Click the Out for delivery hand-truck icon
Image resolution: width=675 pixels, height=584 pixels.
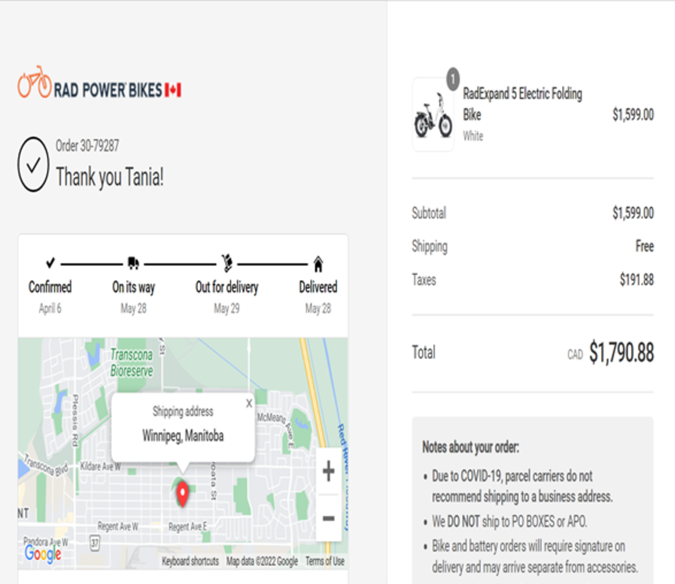(x=227, y=263)
